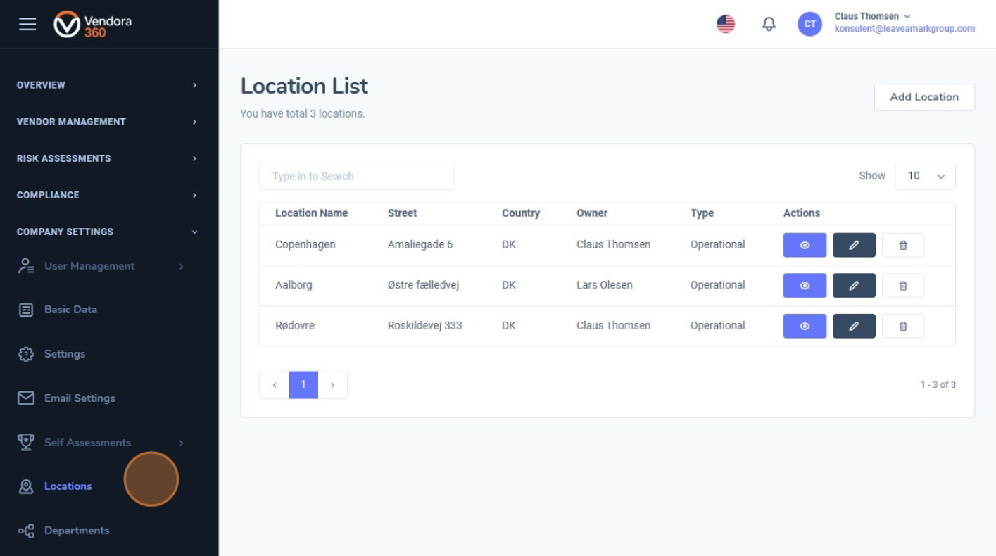Open Departments in the sidebar
996x556 pixels.
point(76,531)
